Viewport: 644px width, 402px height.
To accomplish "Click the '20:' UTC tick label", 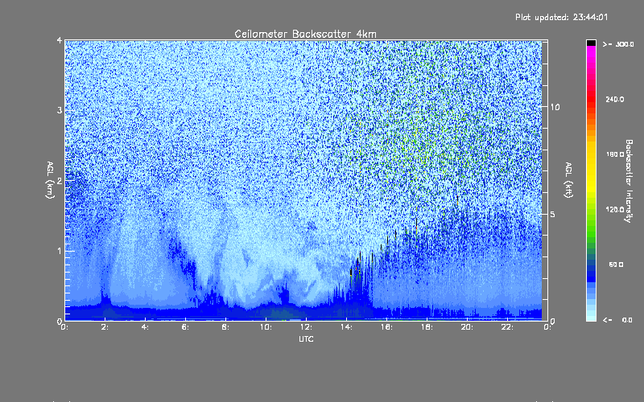I will pos(467,327).
